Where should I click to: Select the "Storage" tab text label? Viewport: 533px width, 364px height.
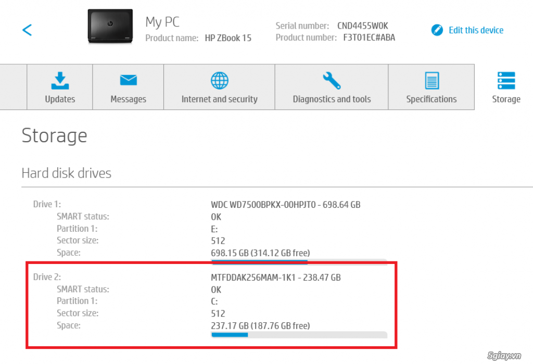pyautogui.click(x=506, y=99)
